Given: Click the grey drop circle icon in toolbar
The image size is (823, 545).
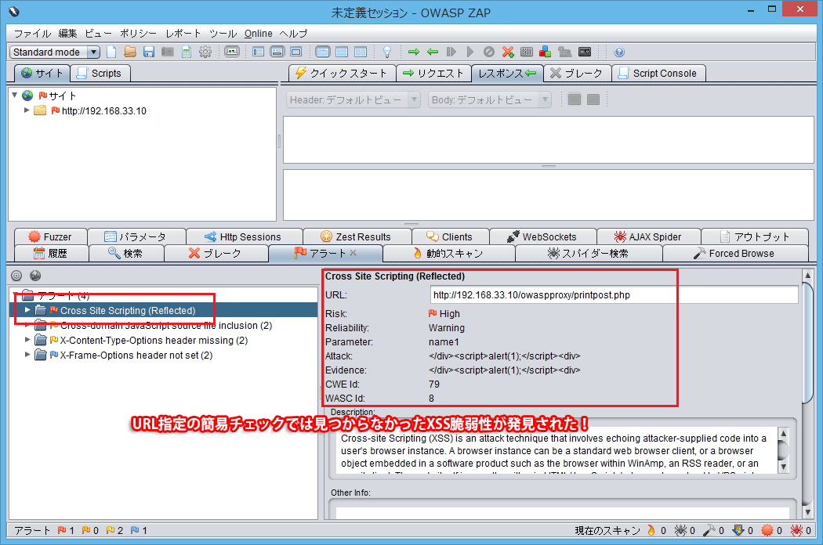Looking at the screenshot, I should click(488, 52).
